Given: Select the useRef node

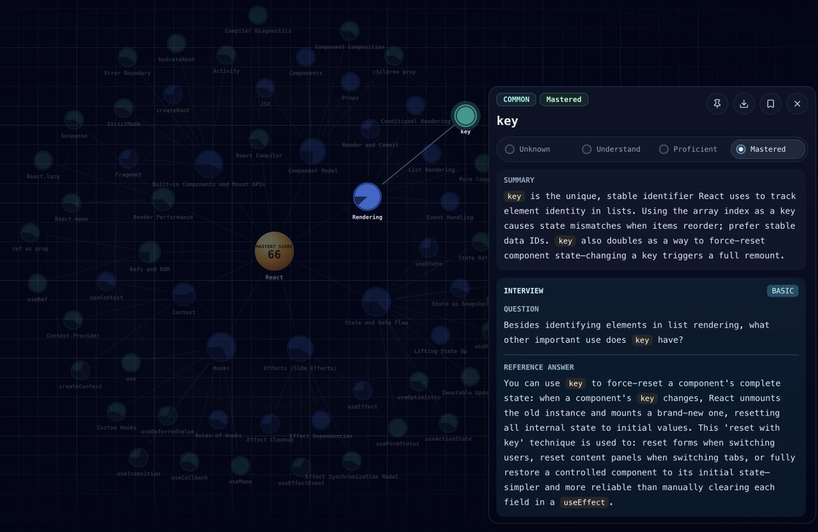Looking at the screenshot, I should 37,283.
